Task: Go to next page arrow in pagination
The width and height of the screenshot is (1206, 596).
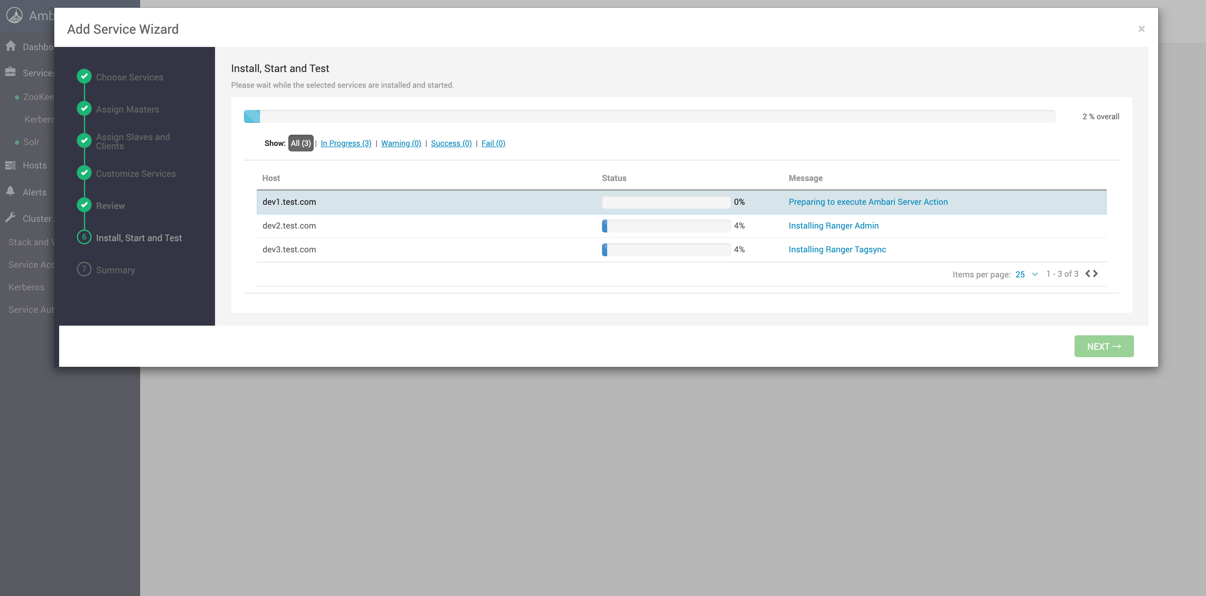Action: point(1095,274)
